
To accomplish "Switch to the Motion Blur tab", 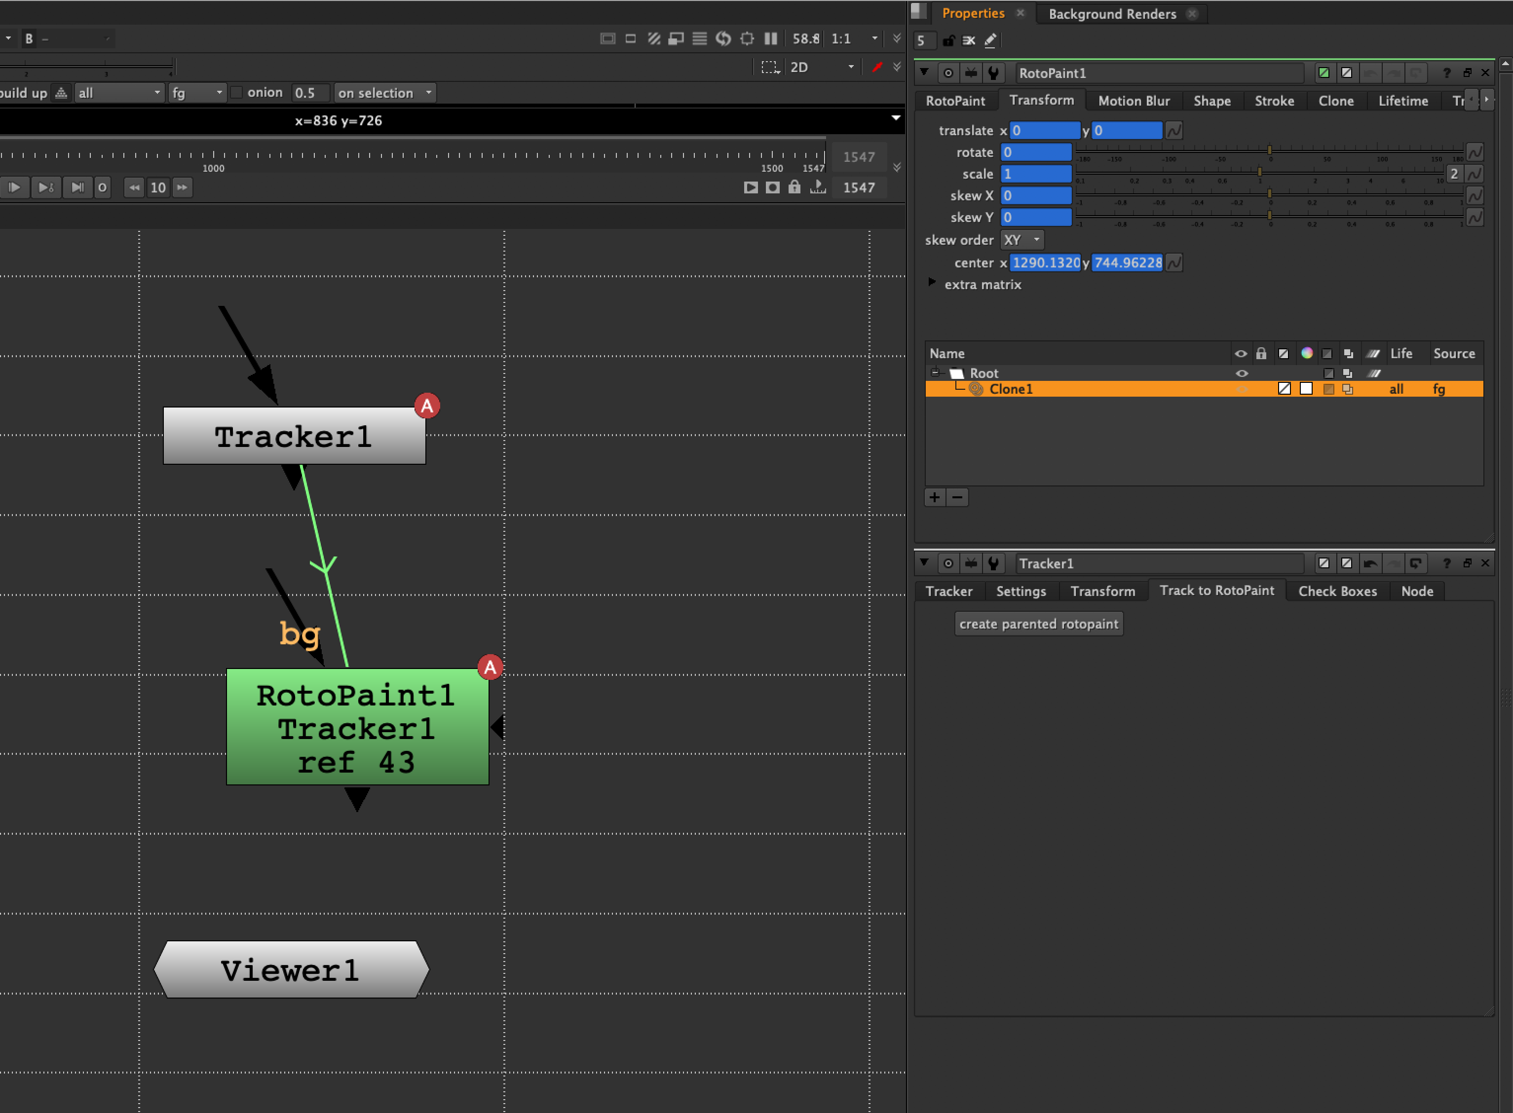I will [x=1134, y=100].
